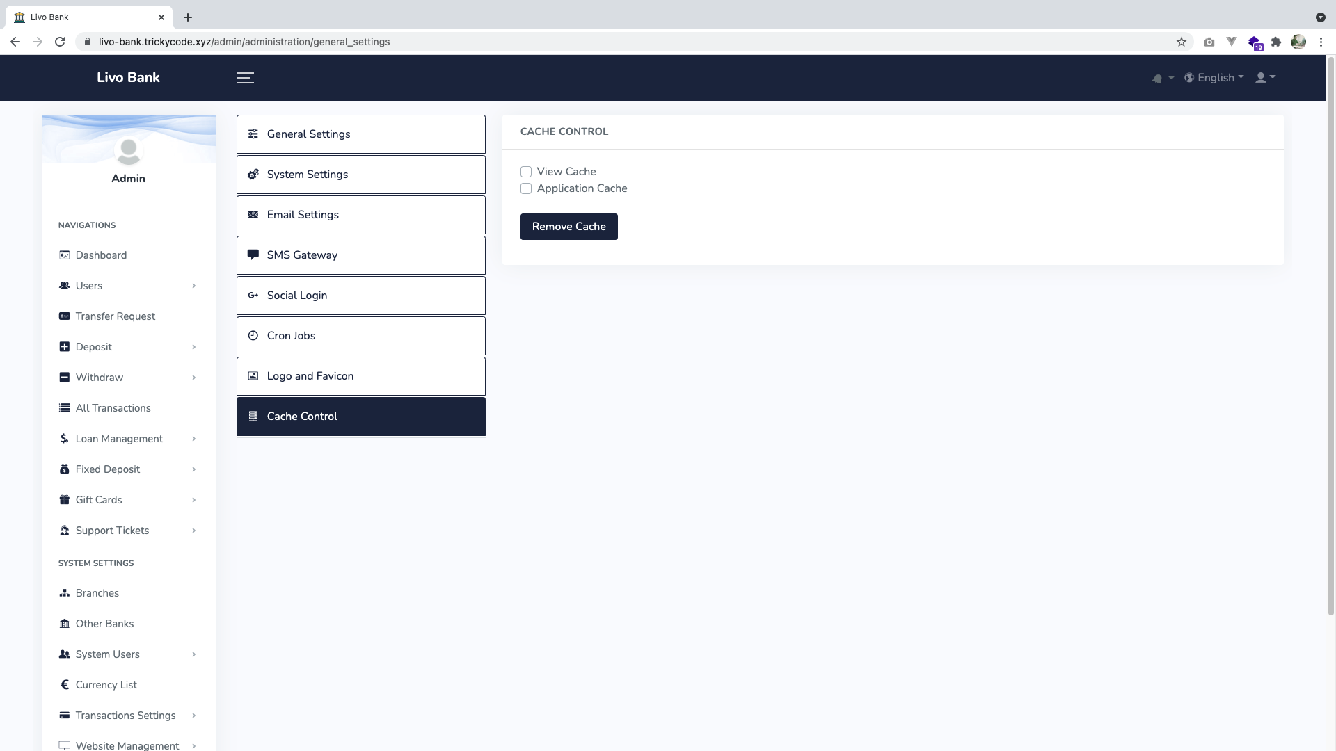Click the System Users icon

65,654
